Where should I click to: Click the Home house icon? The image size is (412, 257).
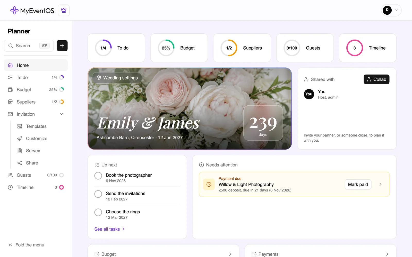tap(10, 65)
